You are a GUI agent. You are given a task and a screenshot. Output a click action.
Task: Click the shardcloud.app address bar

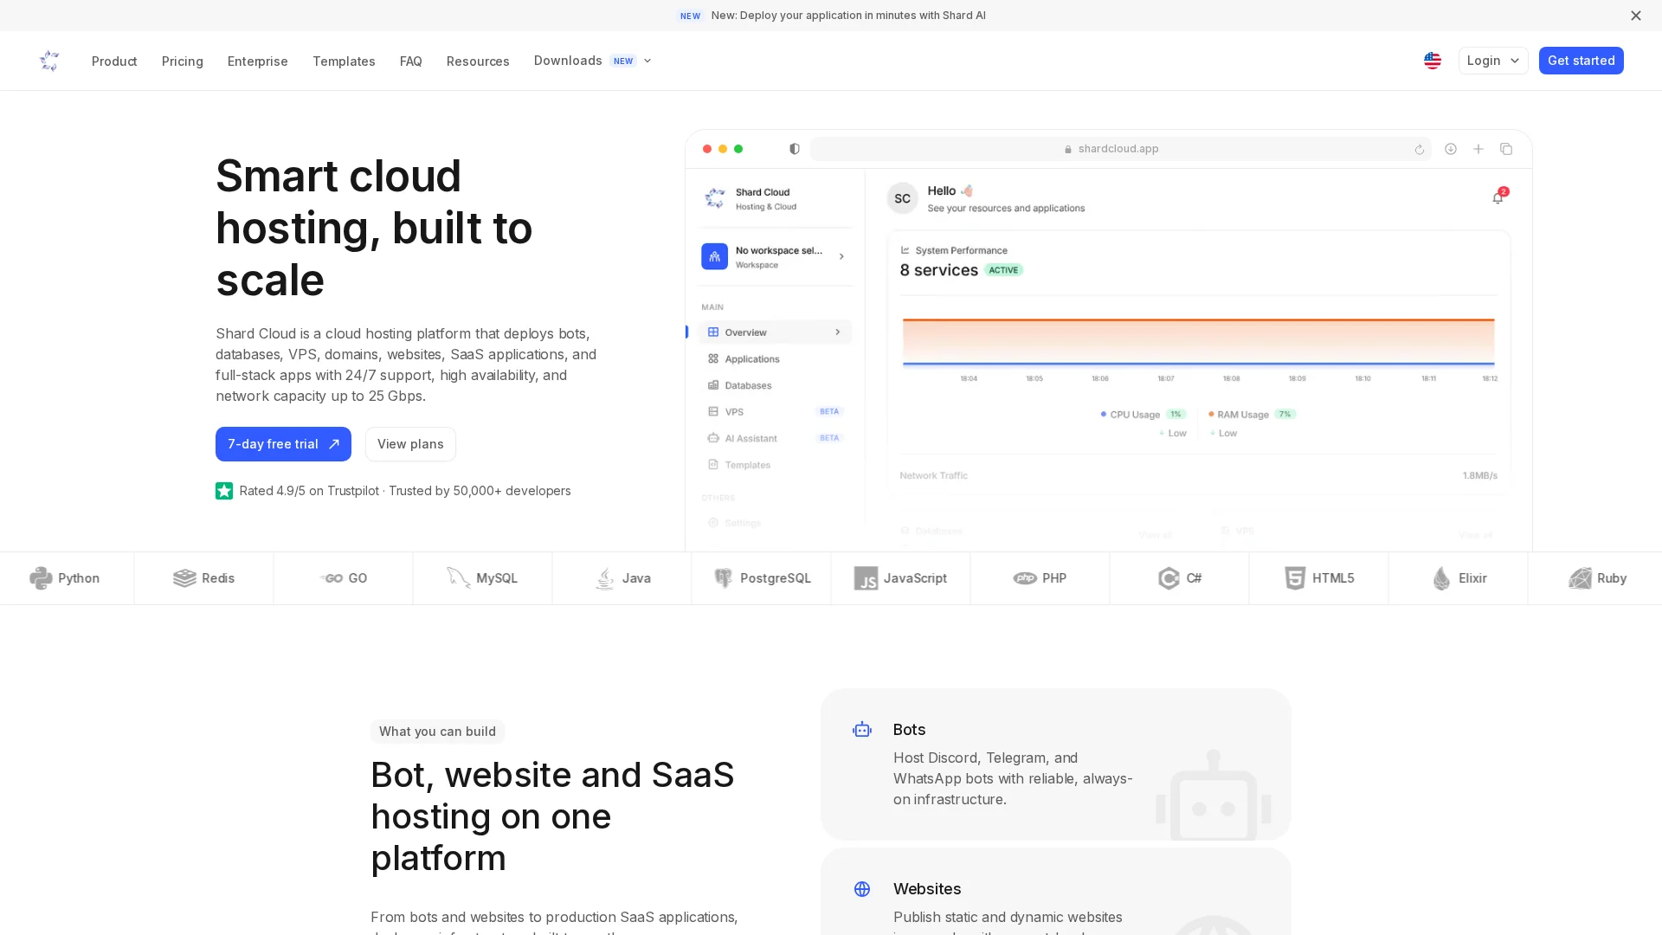pyautogui.click(x=1120, y=149)
